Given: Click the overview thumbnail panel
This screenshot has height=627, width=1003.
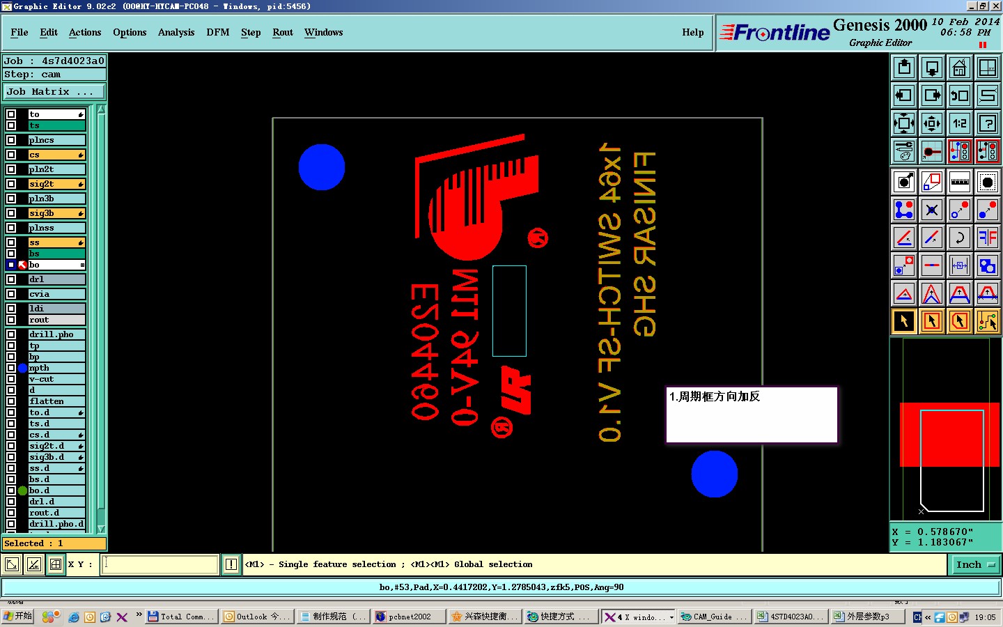Looking at the screenshot, I should (x=945, y=429).
